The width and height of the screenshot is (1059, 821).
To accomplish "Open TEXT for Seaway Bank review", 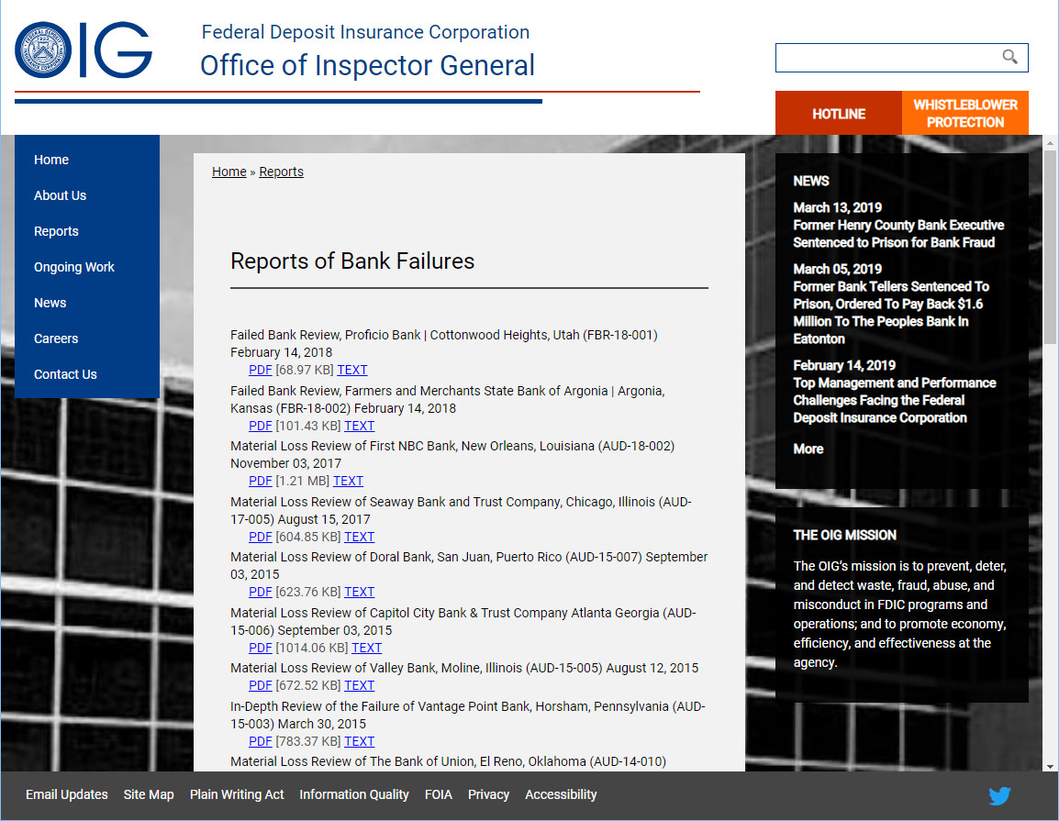I will [x=360, y=538].
